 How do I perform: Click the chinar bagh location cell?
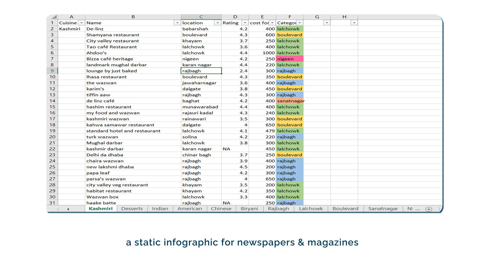pos(201,155)
